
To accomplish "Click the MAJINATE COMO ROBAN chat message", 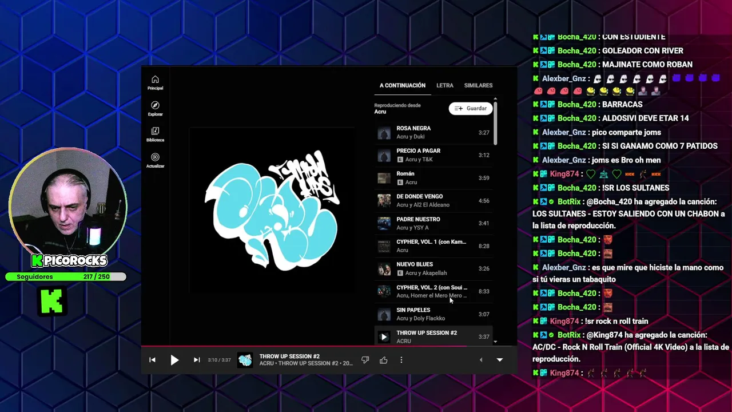I will [x=647, y=64].
